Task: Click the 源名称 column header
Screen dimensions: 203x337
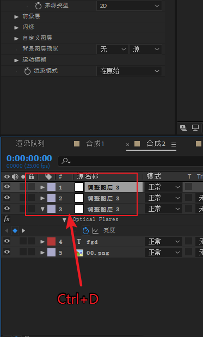Action: coord(88,176)
